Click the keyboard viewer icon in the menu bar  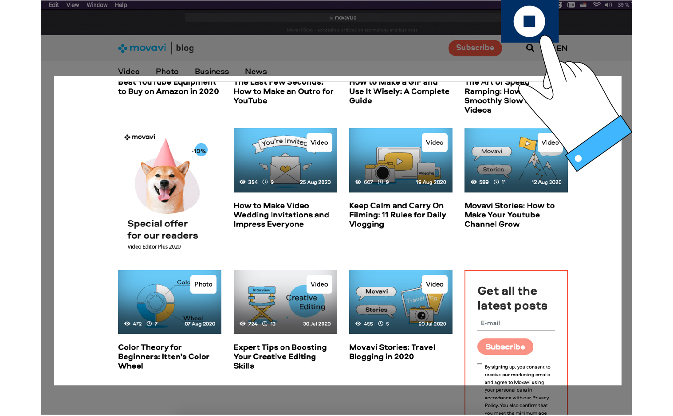click(x=571, y=5)
